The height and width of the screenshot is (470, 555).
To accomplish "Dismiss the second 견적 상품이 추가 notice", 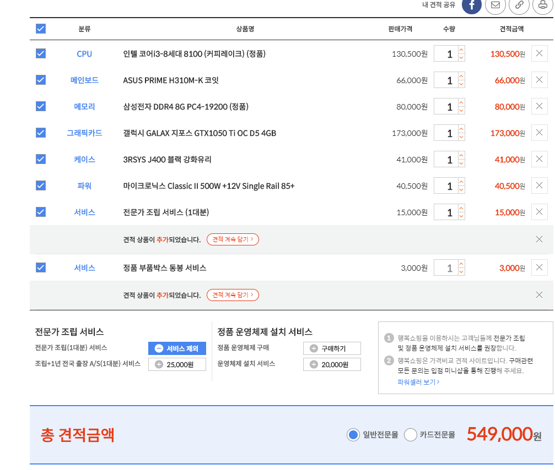I will pyautogui.click(x=539, y=295).
